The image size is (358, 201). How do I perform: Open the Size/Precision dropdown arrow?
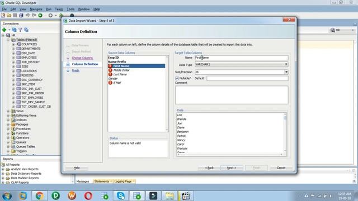click(286, 72)
